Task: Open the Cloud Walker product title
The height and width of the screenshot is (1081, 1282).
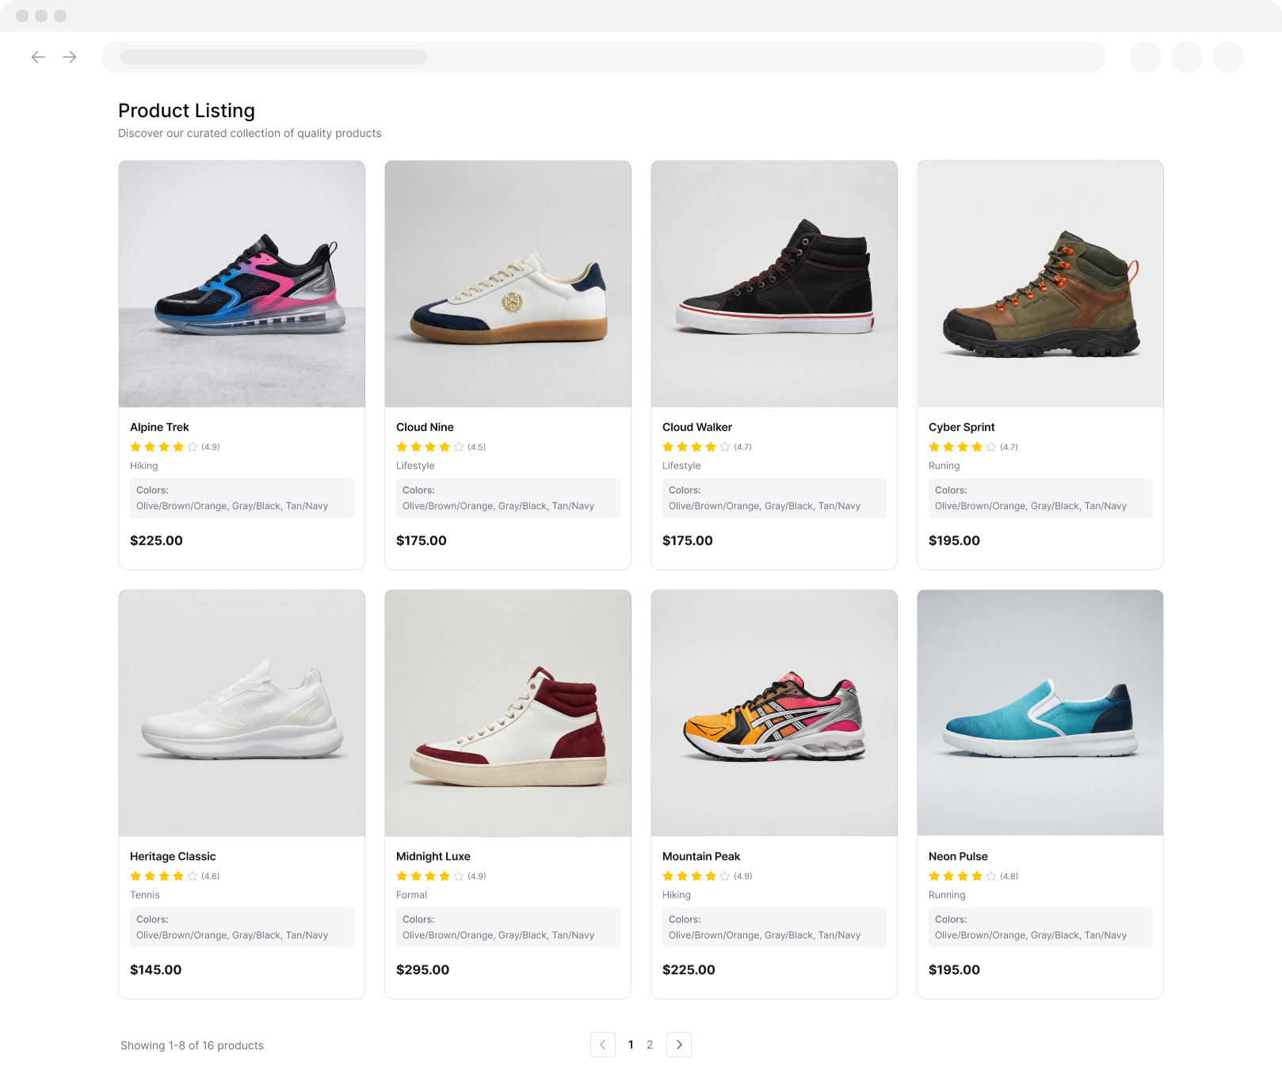Action: click(697, 427)
